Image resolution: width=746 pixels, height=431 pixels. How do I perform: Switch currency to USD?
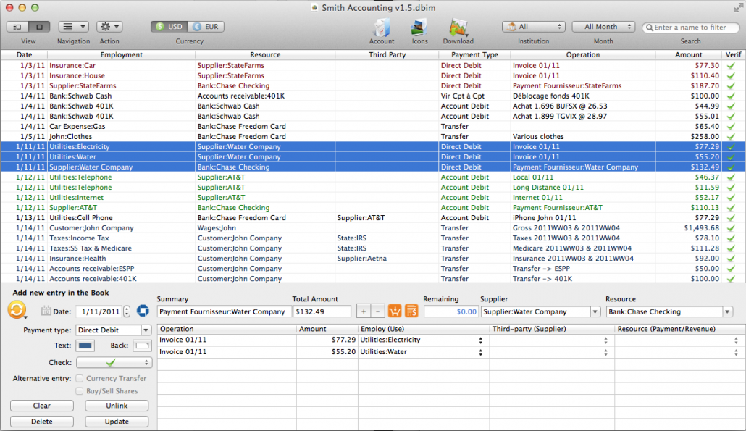[x=169, y=27]
